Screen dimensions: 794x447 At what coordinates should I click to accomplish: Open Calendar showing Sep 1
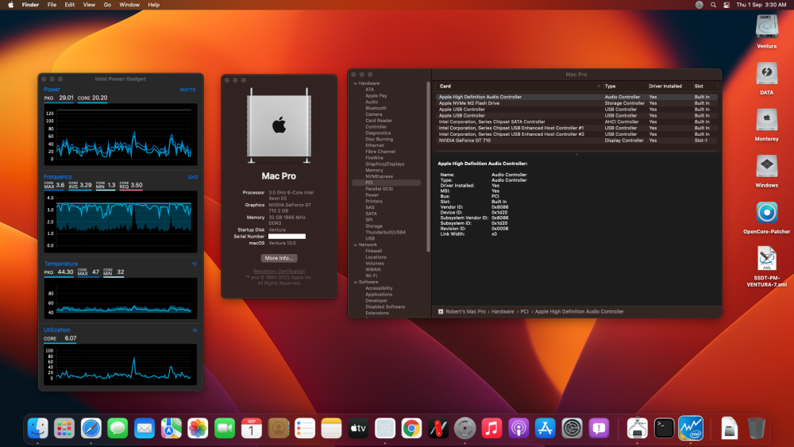(x=251, y=428)
